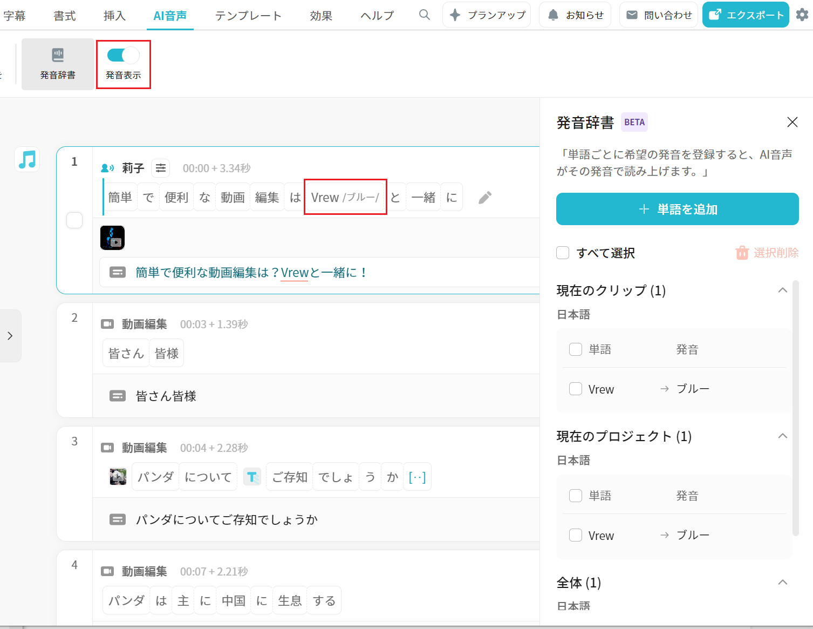Check 単語 header checkbox under 現在のプロジェクト

[576, 496]
